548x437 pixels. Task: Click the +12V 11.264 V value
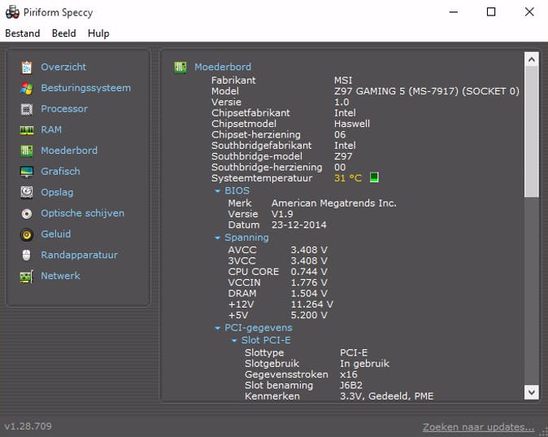[x=311, y=304]
